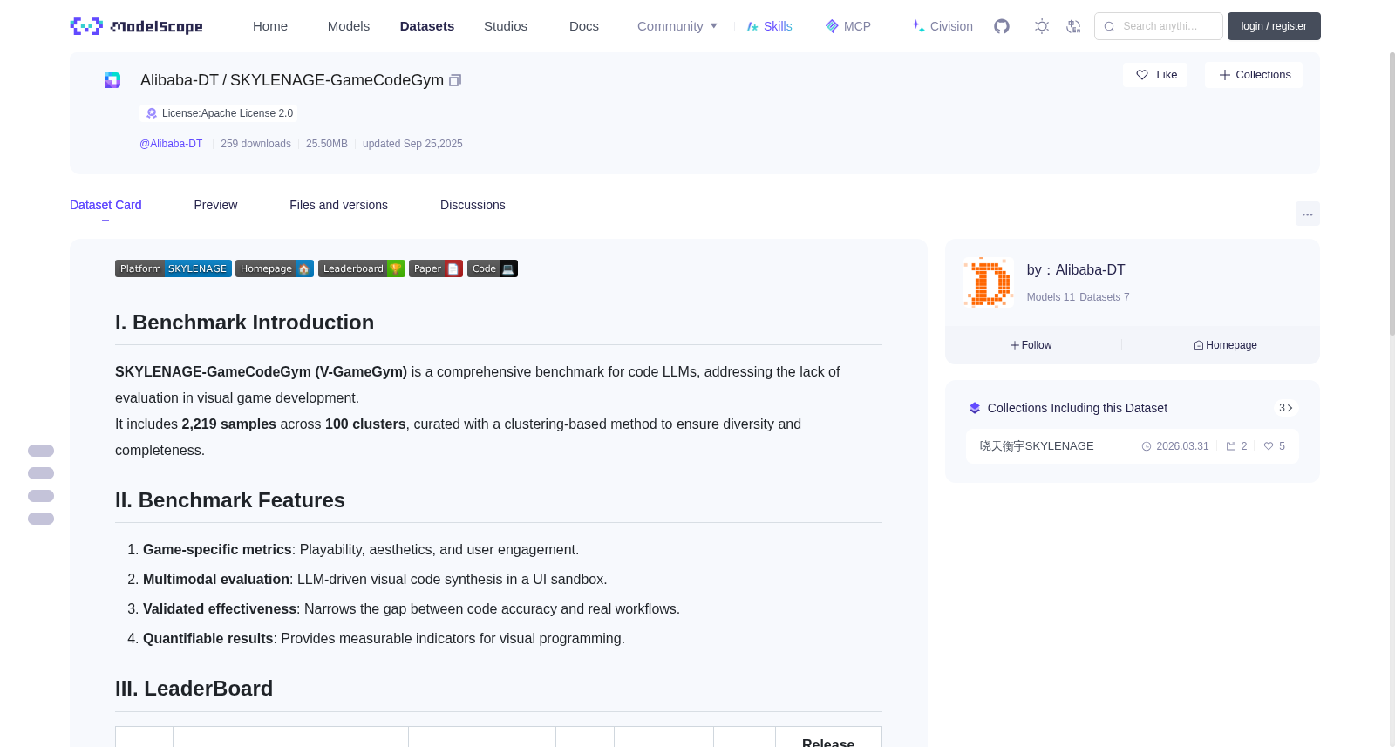Open the Code badge

pyautogui.click(x=493, y=268)
